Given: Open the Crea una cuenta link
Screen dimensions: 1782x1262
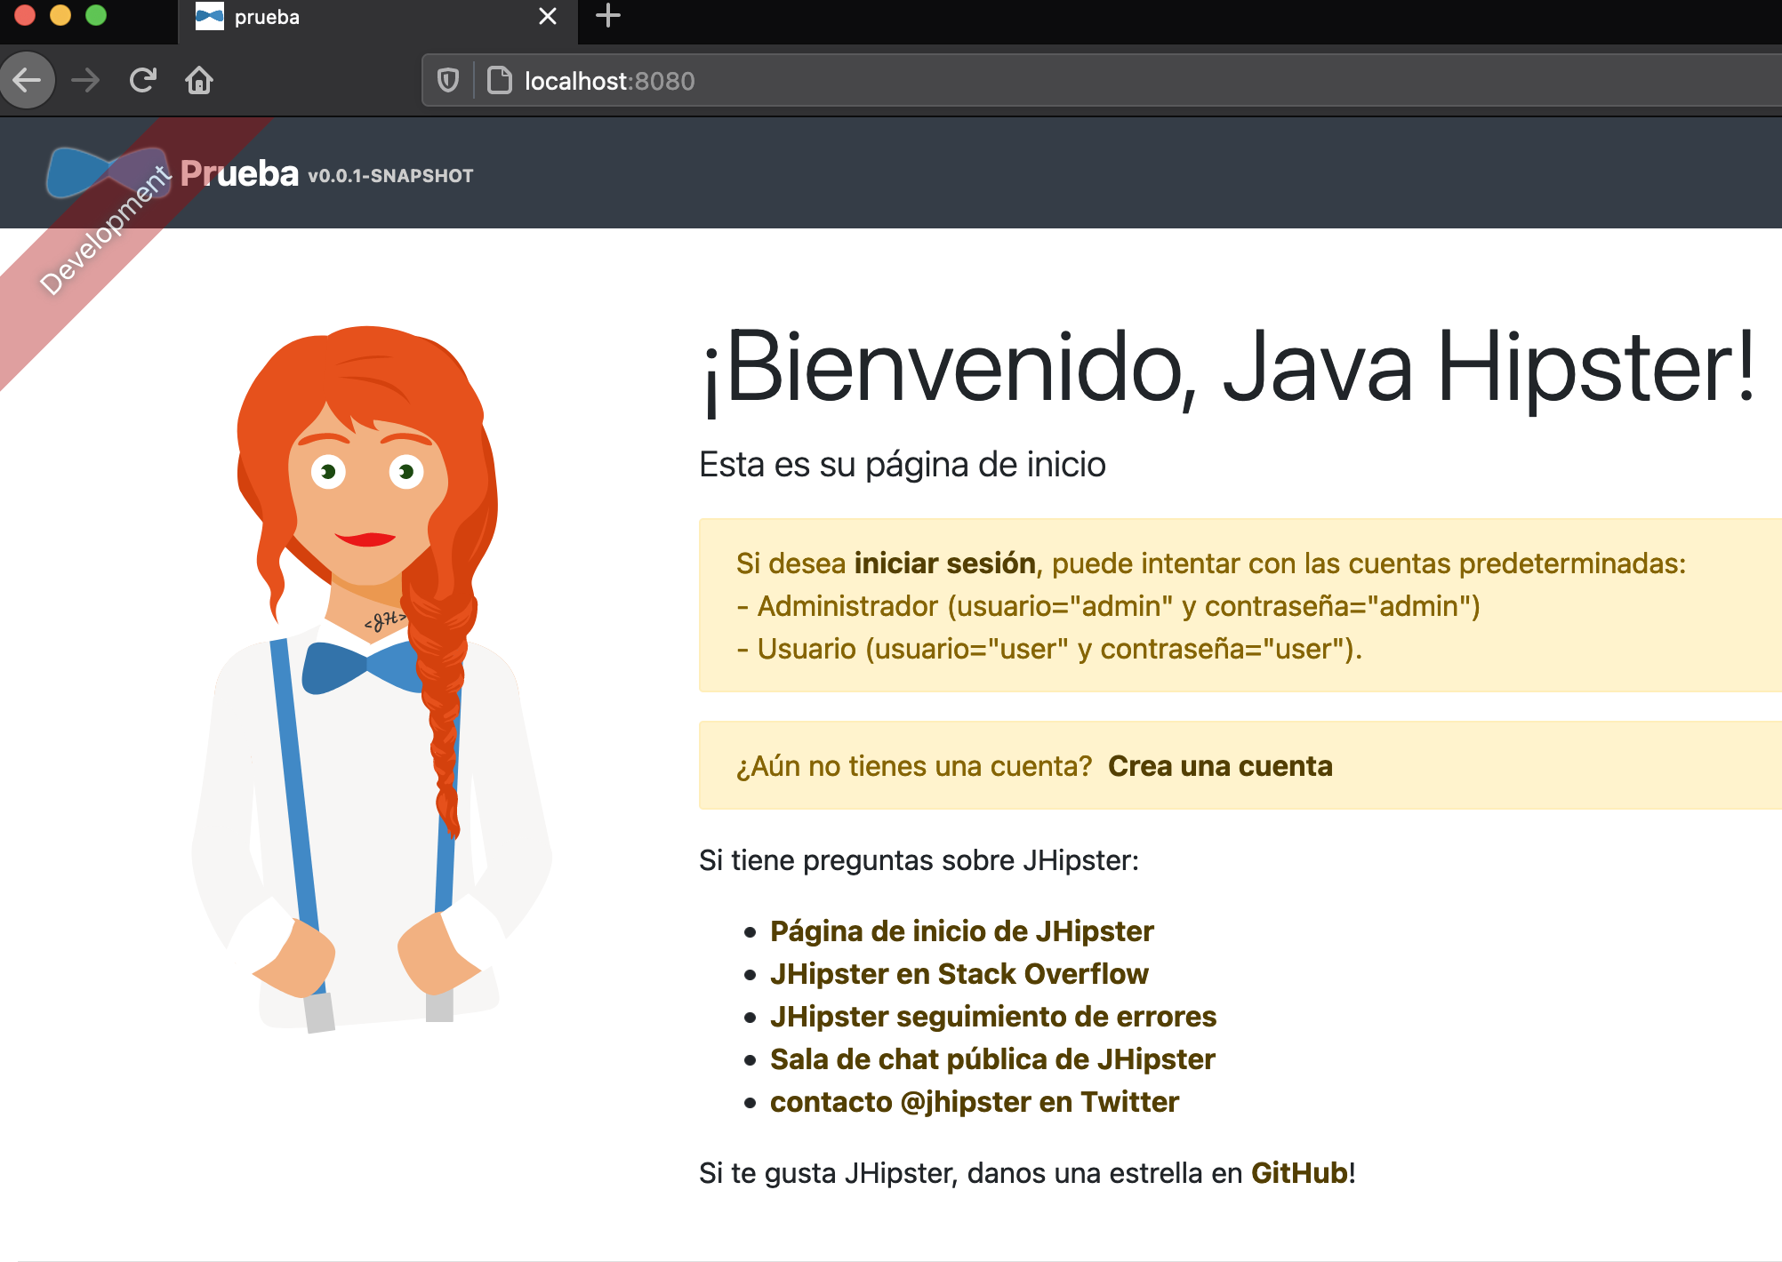Looking at the screenshot, I should click(1220, 766).
